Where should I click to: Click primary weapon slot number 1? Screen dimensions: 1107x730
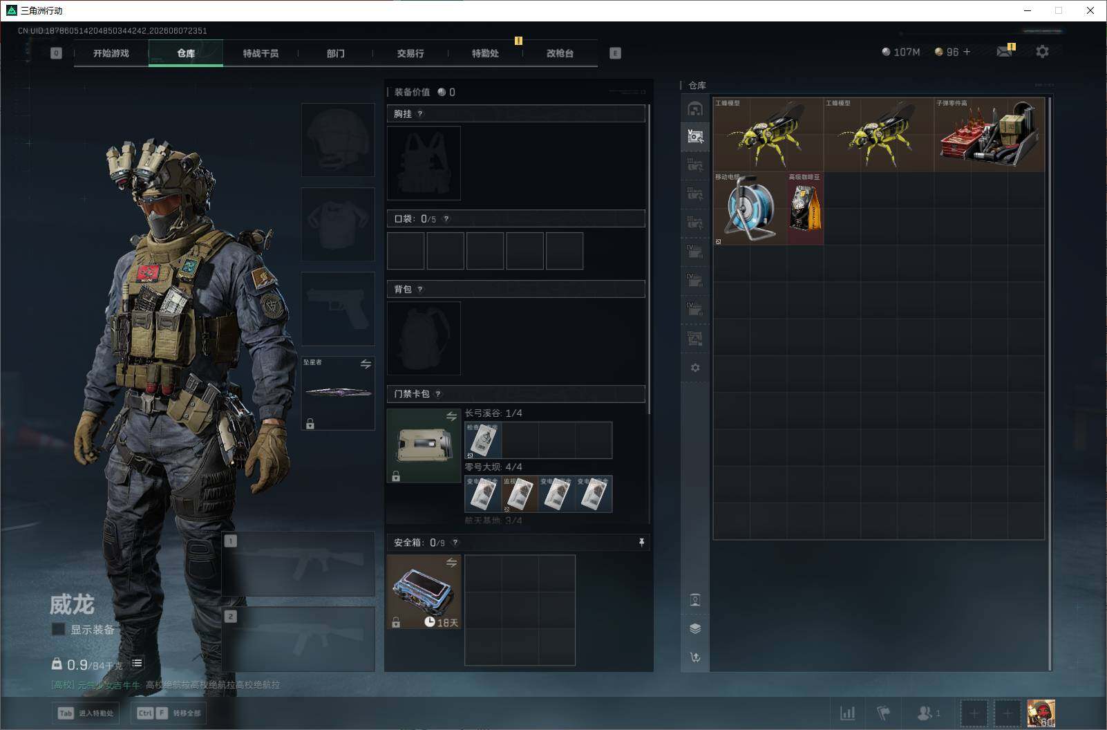click(x=299, y=563)
